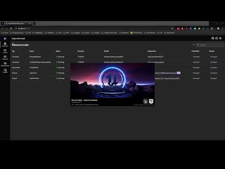Open the GitHub icon in dashboard header
The height and width of the screenshot is (169, 225).
click(x=213, y=38)
